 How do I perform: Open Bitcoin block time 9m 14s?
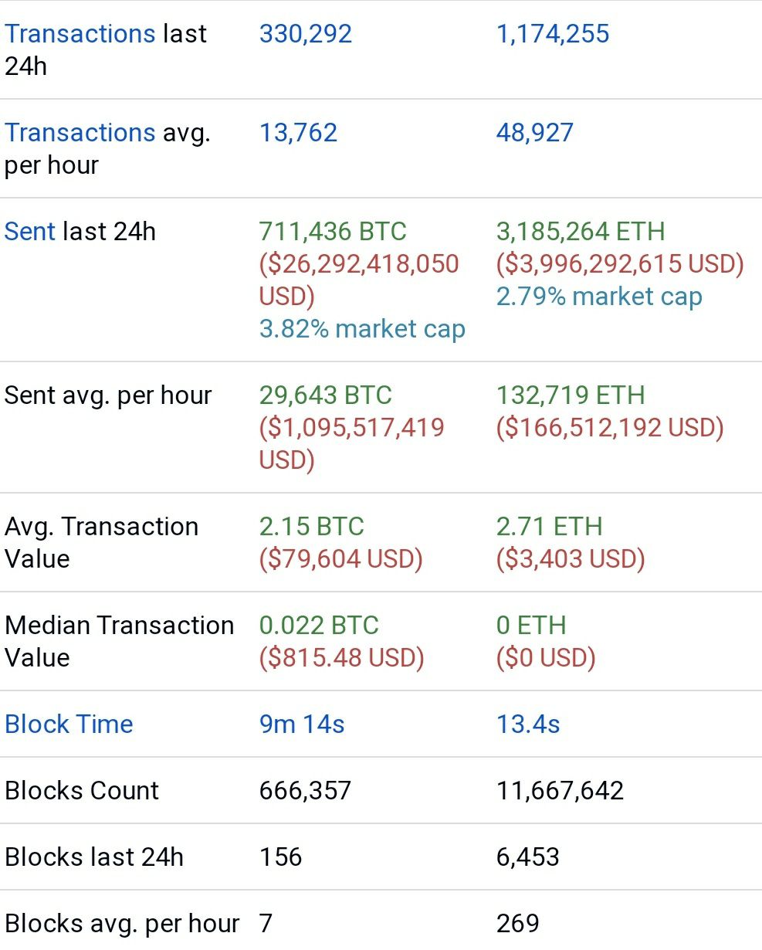302,724
